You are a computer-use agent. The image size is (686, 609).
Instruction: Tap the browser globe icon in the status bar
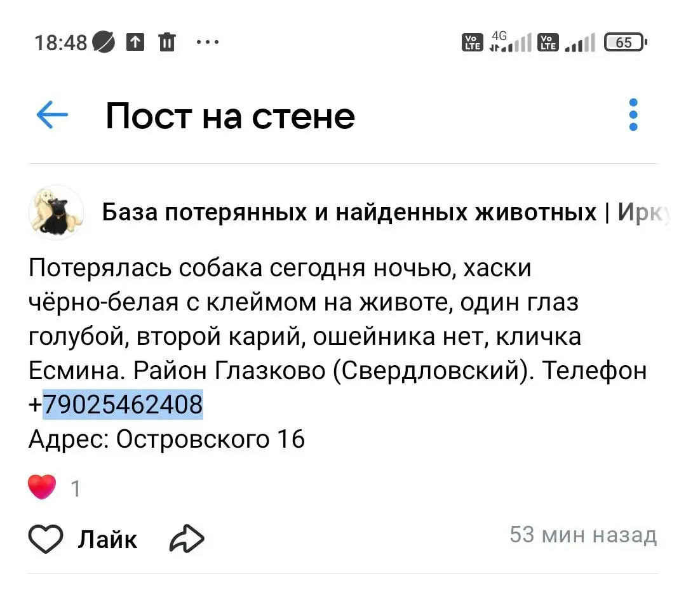(x=105, y=42)
